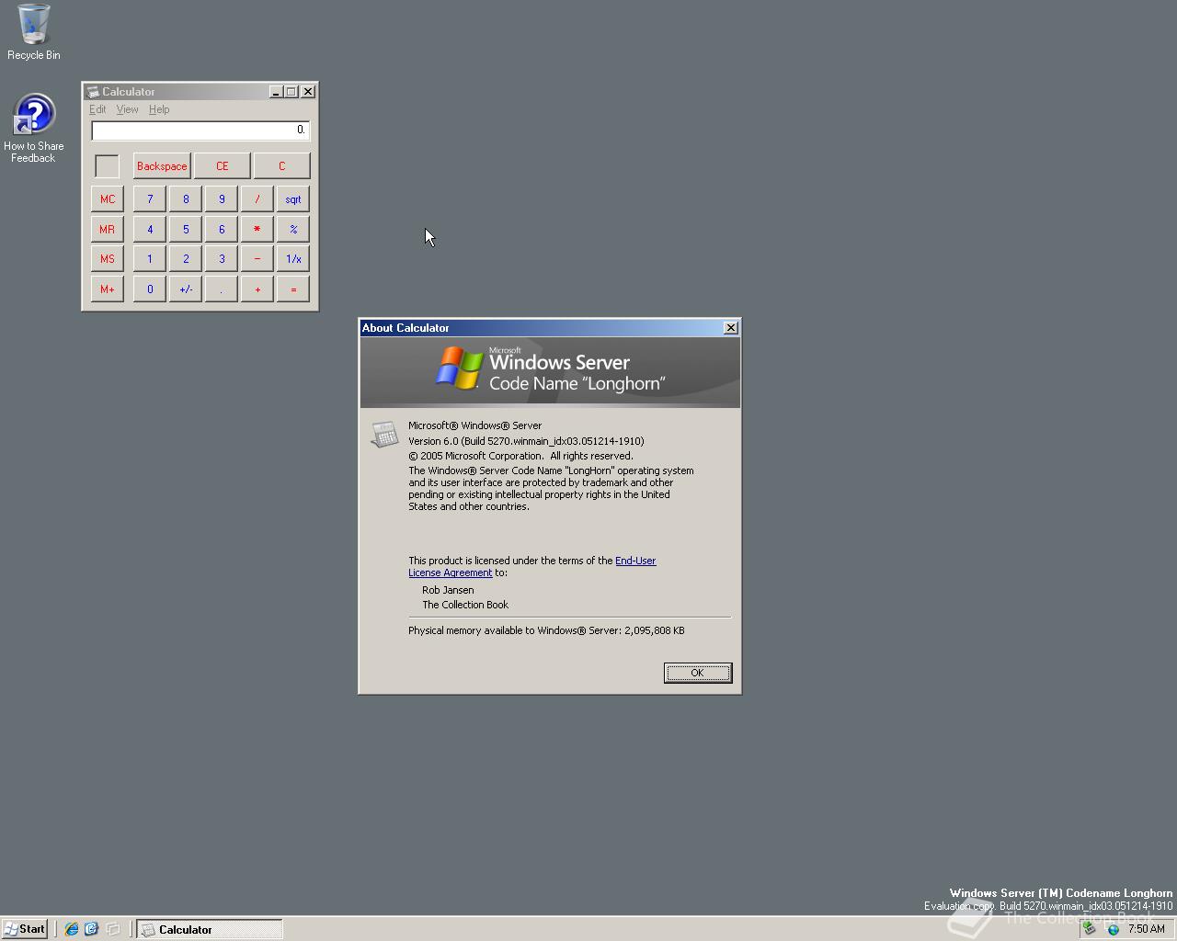Click the MC memory clear button
Image resolution: width=1177 pixels, height=941 pixels.
108,199
